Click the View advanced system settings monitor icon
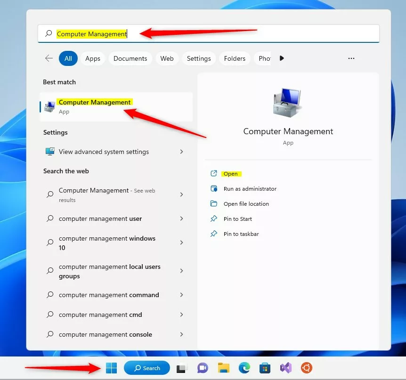This screenshot has width=406, height=380. tap(50, 152)
